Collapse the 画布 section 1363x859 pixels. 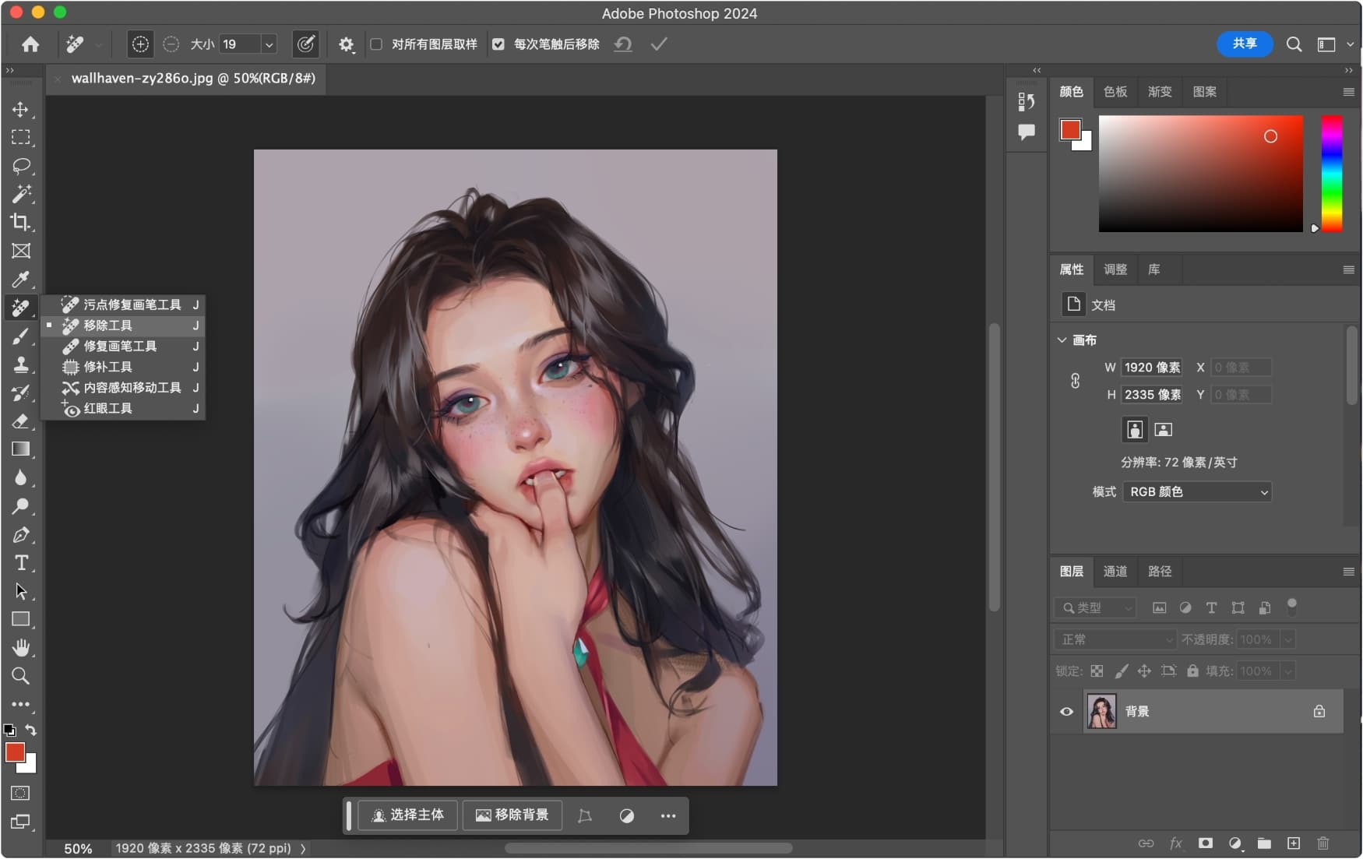(x=1062, y=340)
